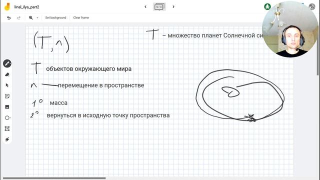Open the zoom level dropdown arrow

[x=37, y=18]
